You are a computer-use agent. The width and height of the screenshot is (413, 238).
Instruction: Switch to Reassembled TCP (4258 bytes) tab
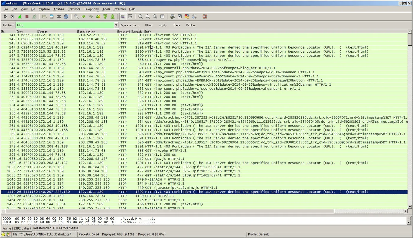point(55,228)
